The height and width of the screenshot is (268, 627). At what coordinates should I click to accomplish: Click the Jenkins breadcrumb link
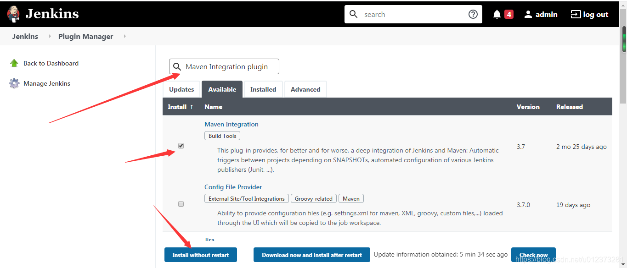click(25, 36)
